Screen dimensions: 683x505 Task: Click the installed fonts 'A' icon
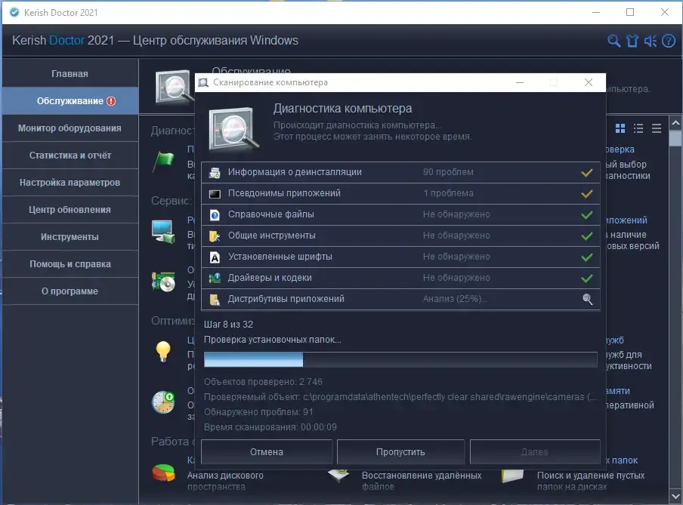215,257
